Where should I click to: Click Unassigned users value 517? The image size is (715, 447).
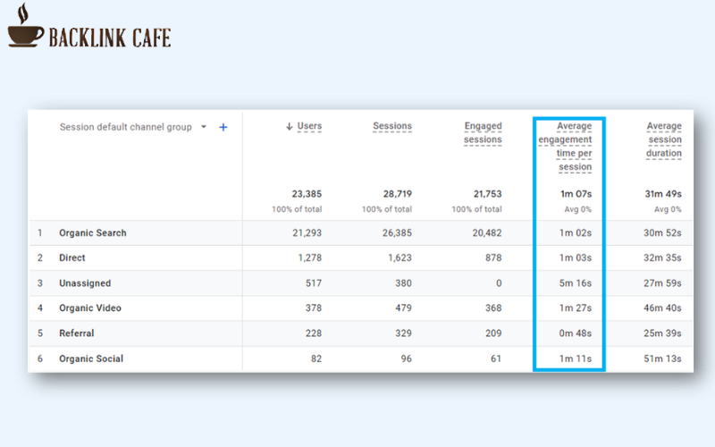click(x=314, y=283)
